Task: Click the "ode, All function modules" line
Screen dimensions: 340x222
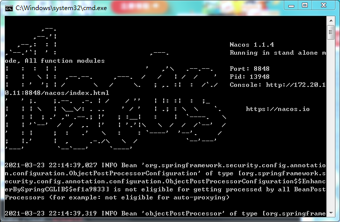Action: click(55, 61)
